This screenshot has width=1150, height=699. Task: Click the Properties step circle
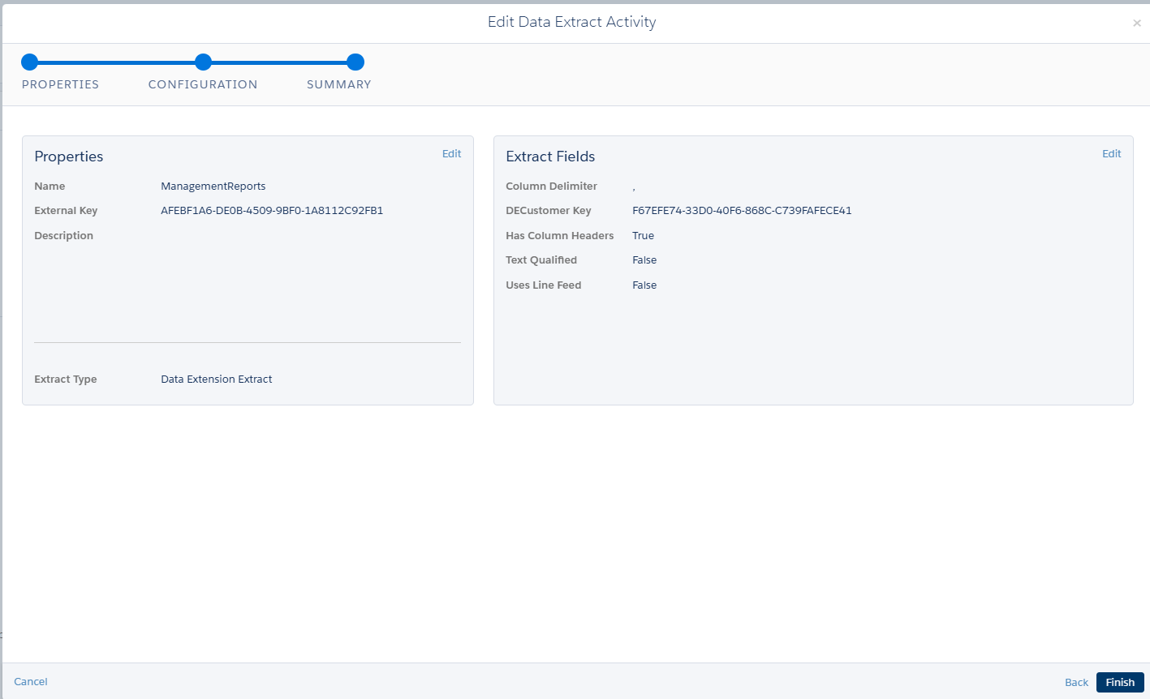coord(30,62)
